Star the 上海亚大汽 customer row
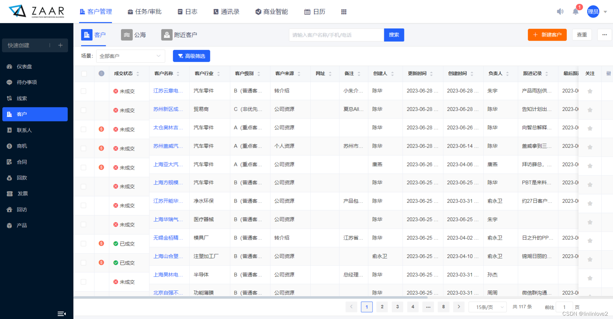 (x=590, y=166)
